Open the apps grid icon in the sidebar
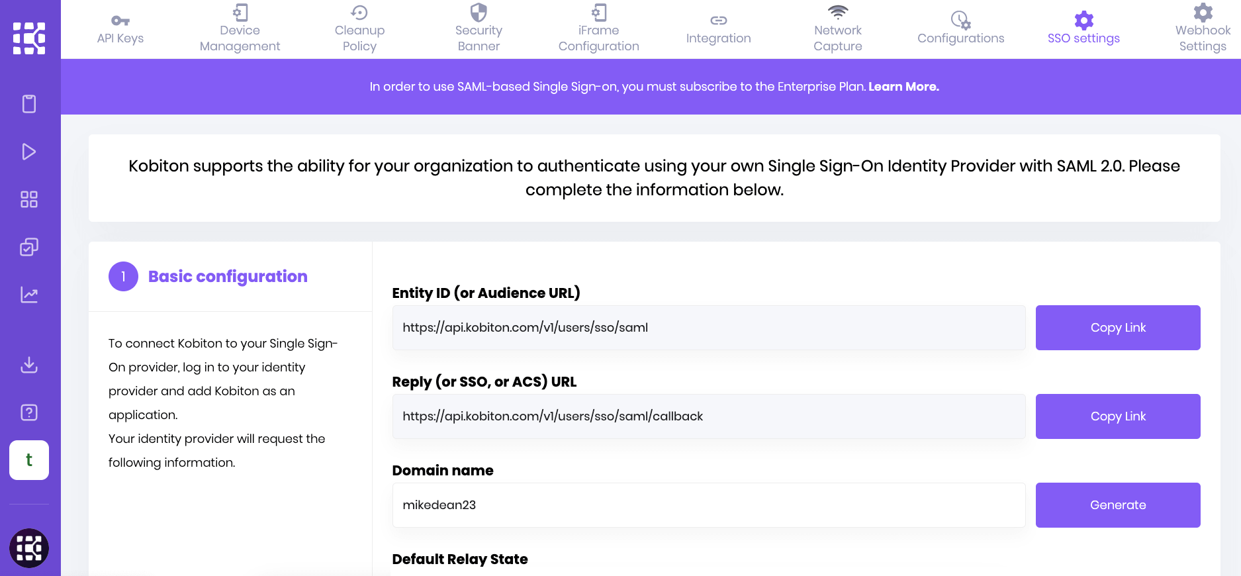This screenshot has width=1241, height=576. [x=29, y=199]
